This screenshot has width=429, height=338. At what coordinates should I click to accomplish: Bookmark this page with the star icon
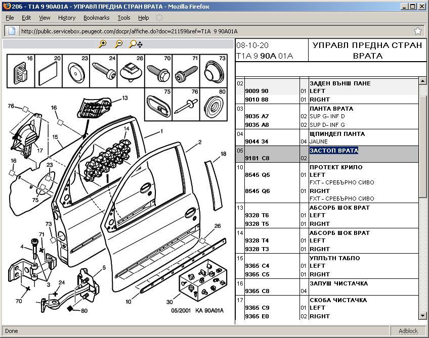[x=417, y=31]
